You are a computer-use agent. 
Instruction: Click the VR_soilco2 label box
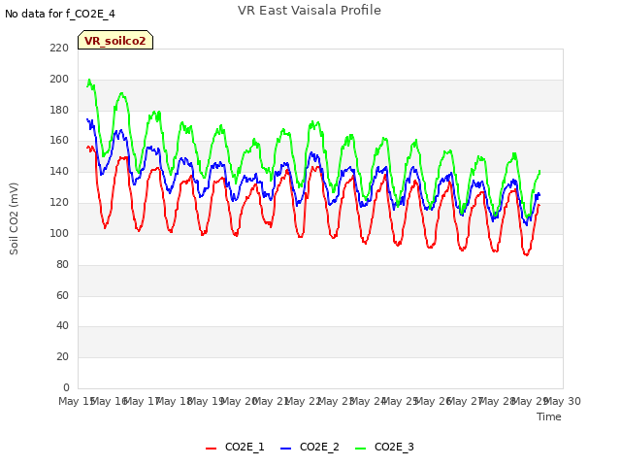pyautogui.click(x=115, y=40)
